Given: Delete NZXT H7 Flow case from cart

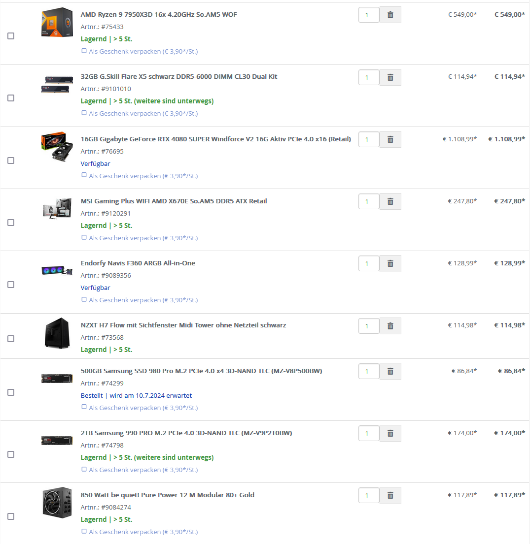Looking at the screenshot, I should 390,326.
